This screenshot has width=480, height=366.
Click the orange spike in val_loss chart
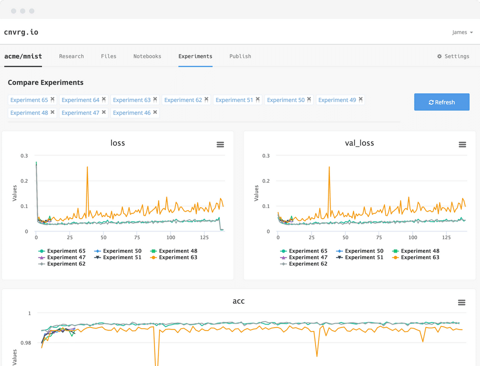[x=329, y=167]
